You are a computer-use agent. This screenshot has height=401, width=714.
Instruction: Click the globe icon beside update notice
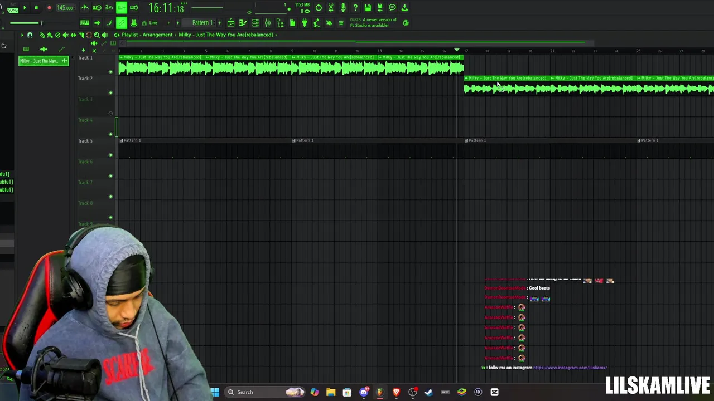point(406,23)
